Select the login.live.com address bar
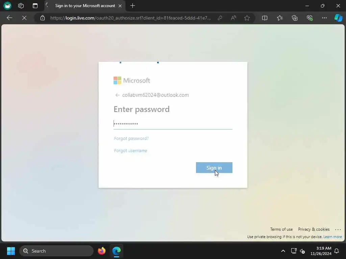This screenshot has width=346, height=259. (x=130, y=18)
